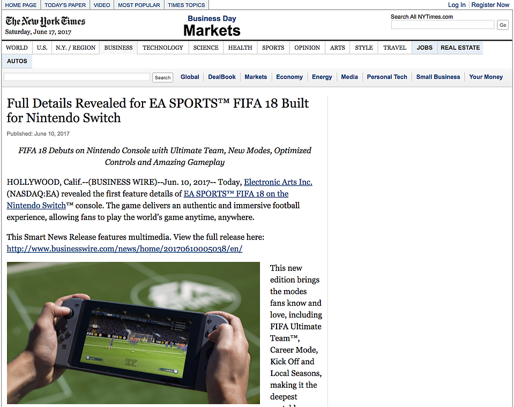
Task: Click Log In at top right
Action: point(457,5)
